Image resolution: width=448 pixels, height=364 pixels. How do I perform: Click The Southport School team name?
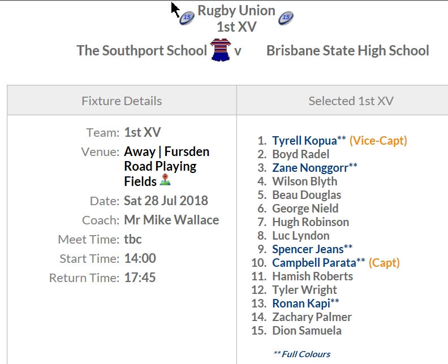142,50
